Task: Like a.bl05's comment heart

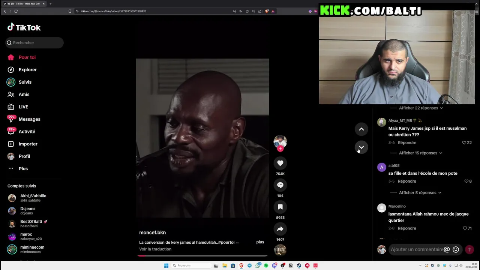Action: 466,181
